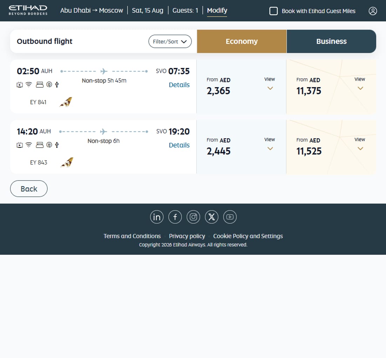This screenshot has height=358, width=386.
Task: Go Back to the previous page
Action: pos(29,189)
